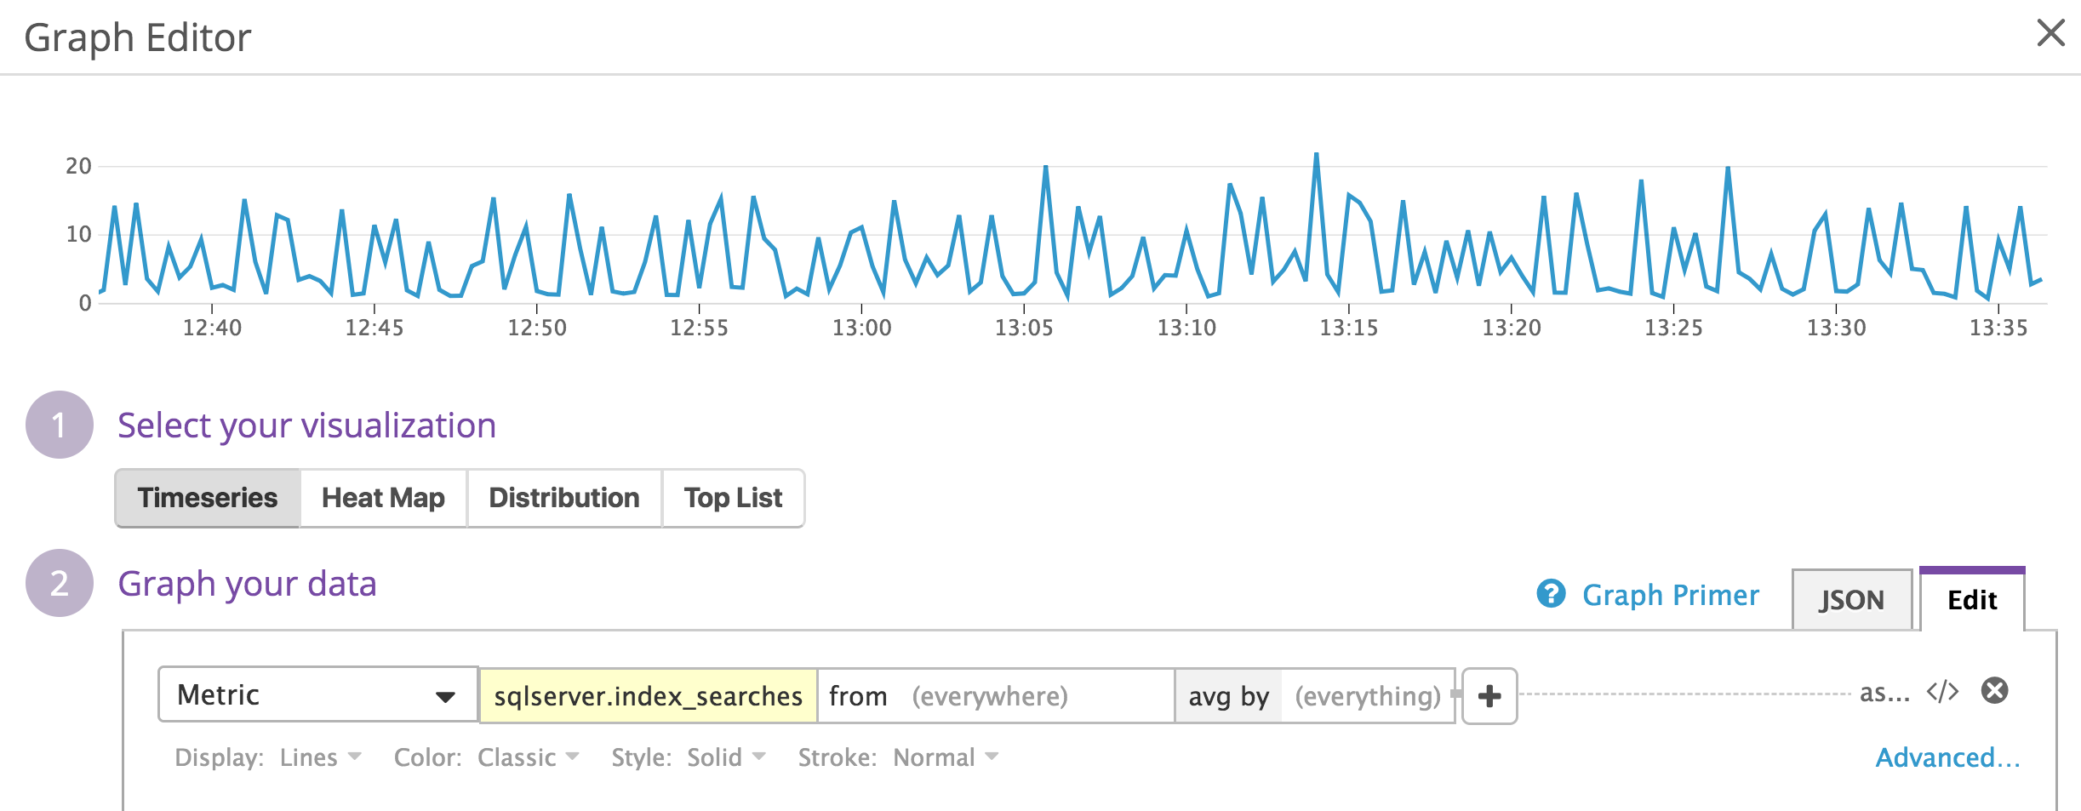2081x811 pixels.
Task: Open the Style Solid dropdown
Action: tap(723, 757)
